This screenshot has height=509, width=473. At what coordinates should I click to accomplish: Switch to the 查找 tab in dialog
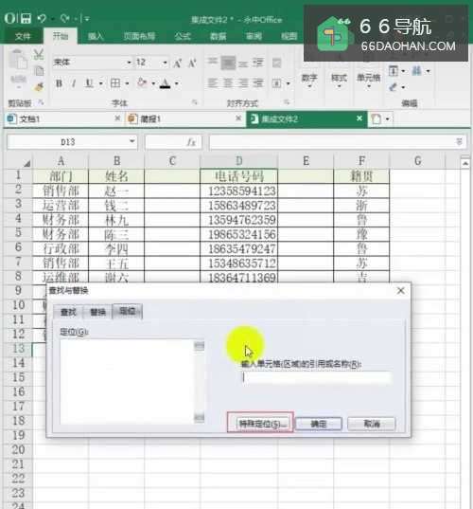pos(68,312)
